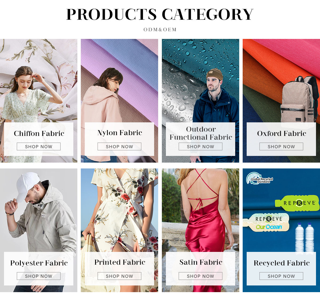Open the Nylon Fabric title link
The width and height of the screenshot is (320, 298).
[120, 133]
